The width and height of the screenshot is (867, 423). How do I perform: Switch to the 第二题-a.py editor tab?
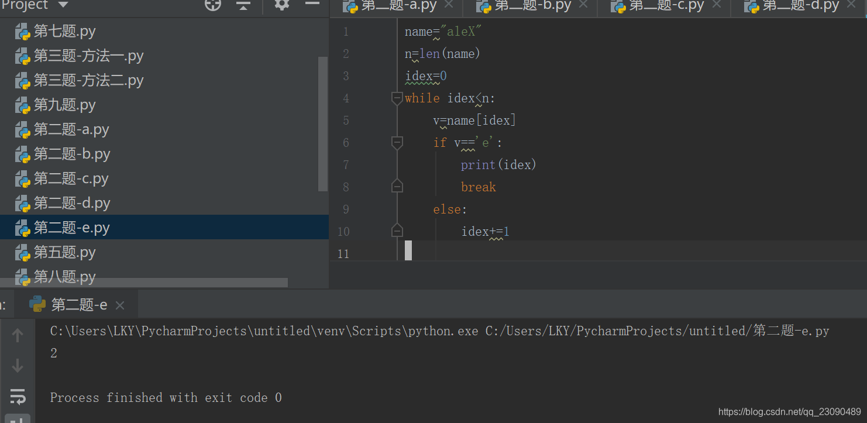pyautogui.click(x=390, y=6)
